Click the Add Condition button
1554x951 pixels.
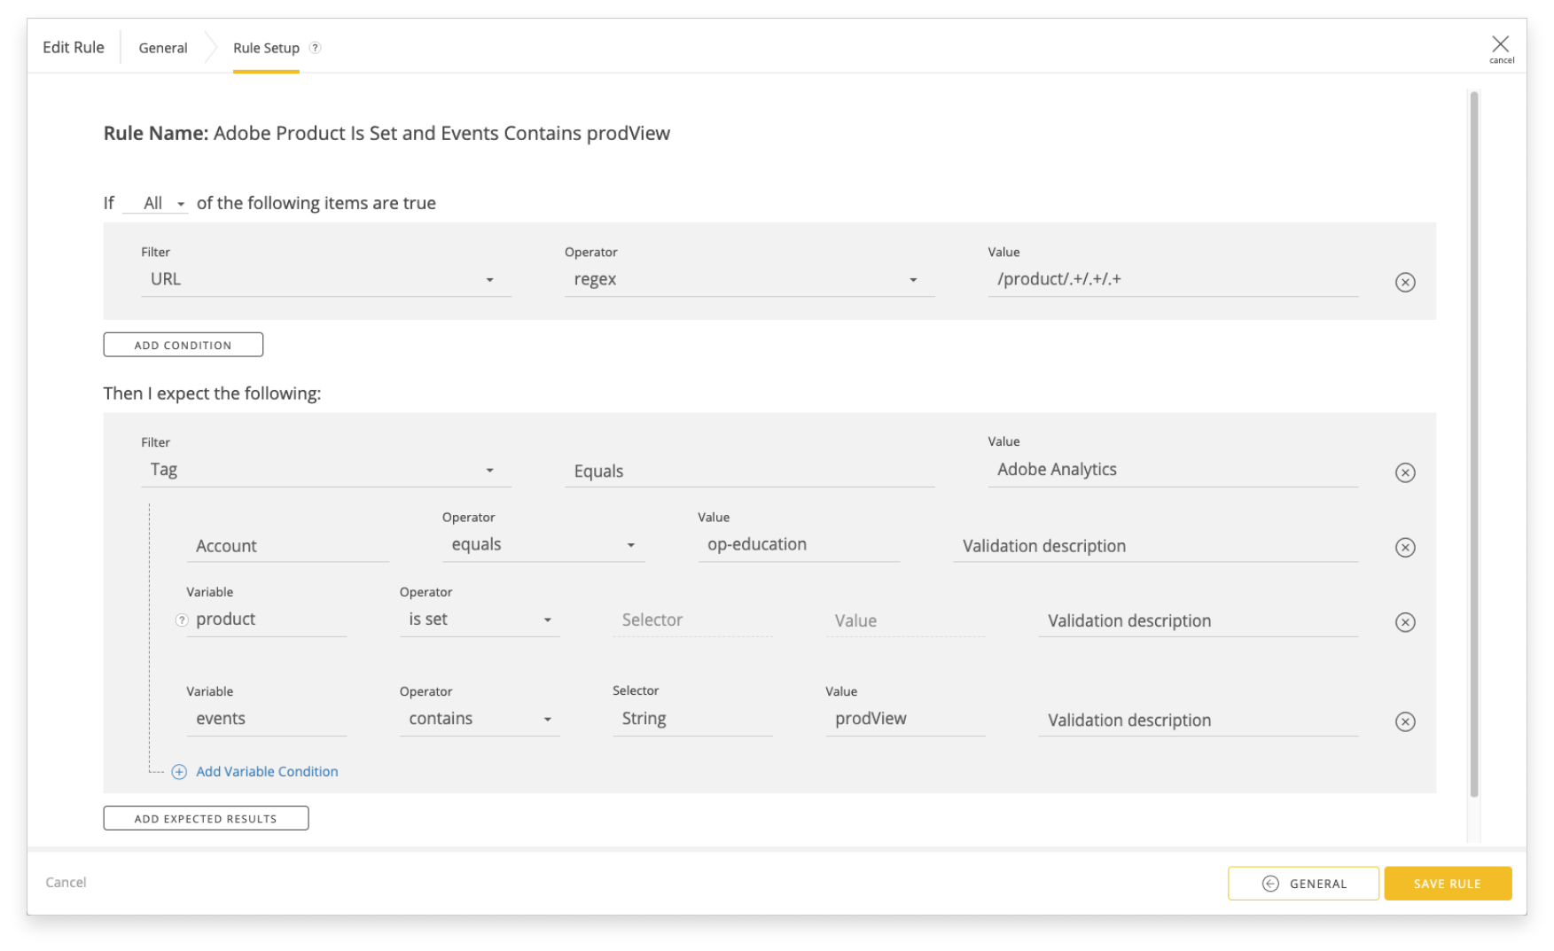[x=184, y=345]
